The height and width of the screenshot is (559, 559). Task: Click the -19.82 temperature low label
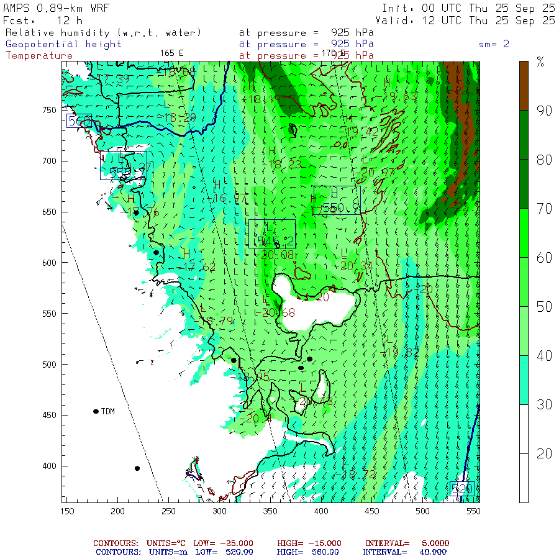click(x=399, y=352)
